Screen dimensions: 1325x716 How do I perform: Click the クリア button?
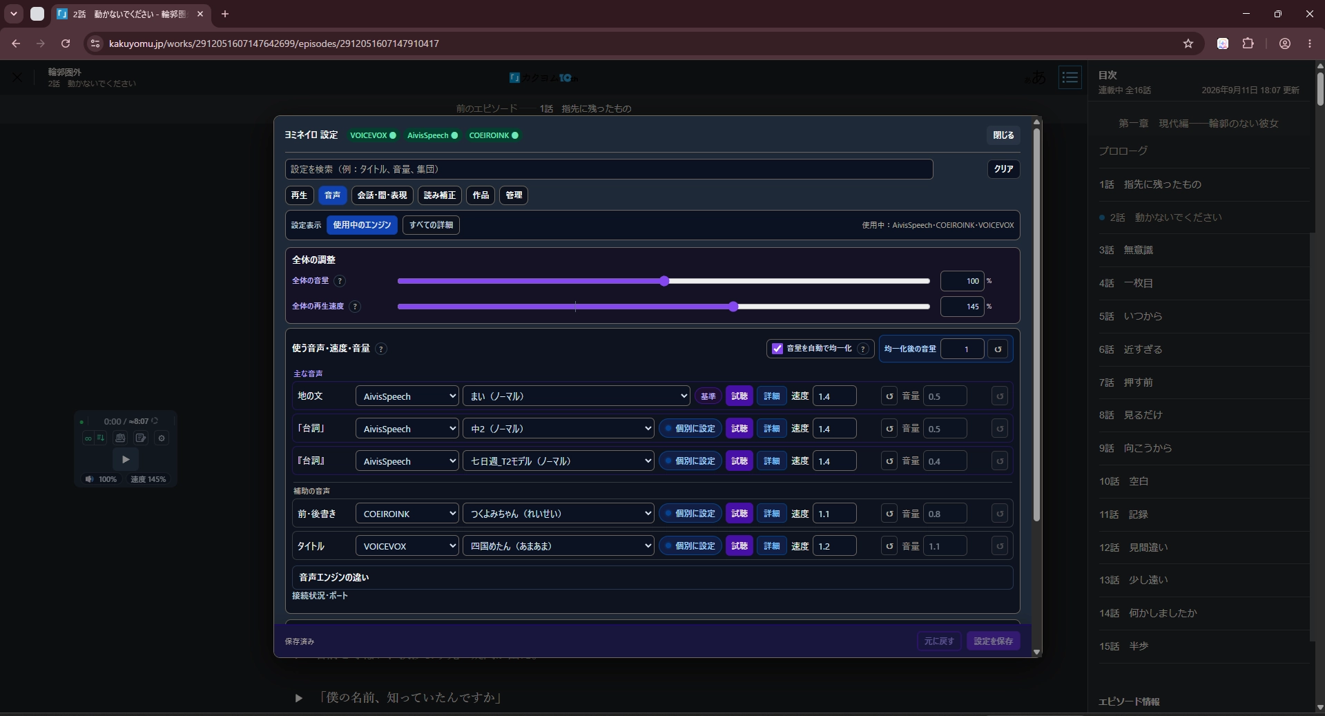pos(1003,169)
